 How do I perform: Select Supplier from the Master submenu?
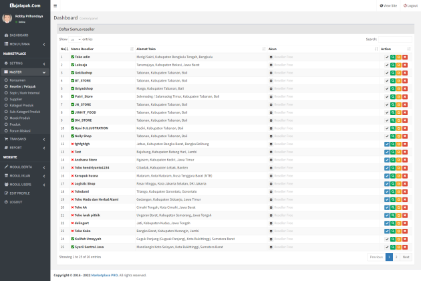point(15,100)
